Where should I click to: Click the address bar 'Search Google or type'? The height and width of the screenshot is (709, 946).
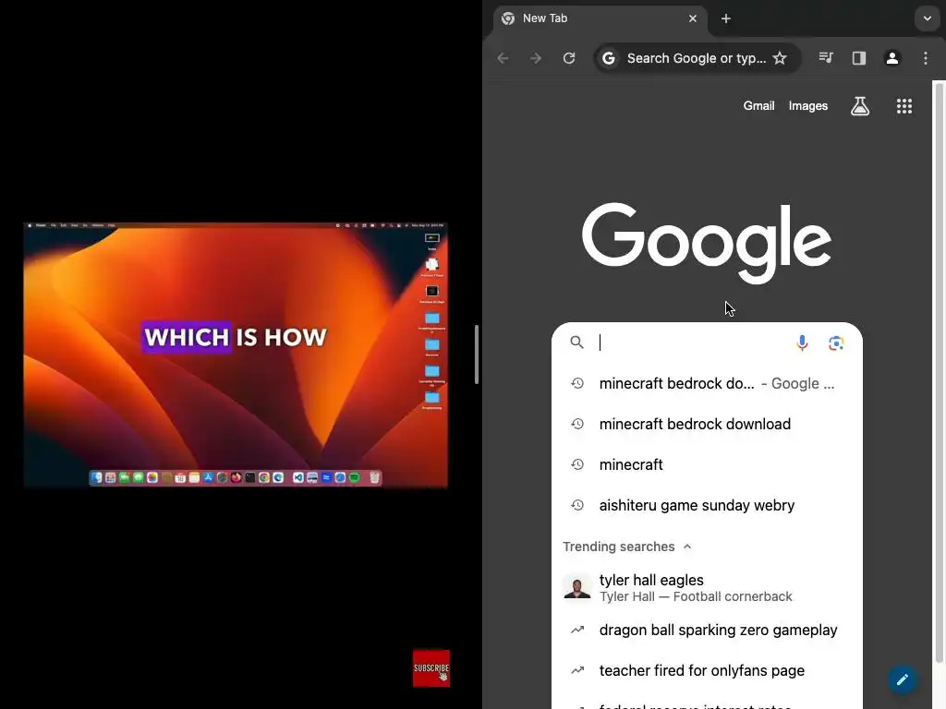pyautogui.click(x=697, y=58)
